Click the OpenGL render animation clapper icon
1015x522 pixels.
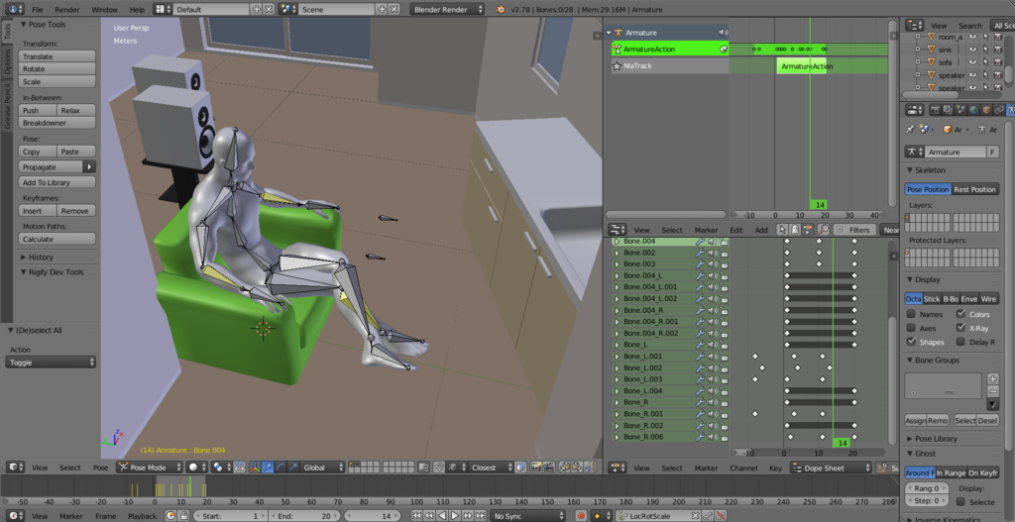[548, 467]
